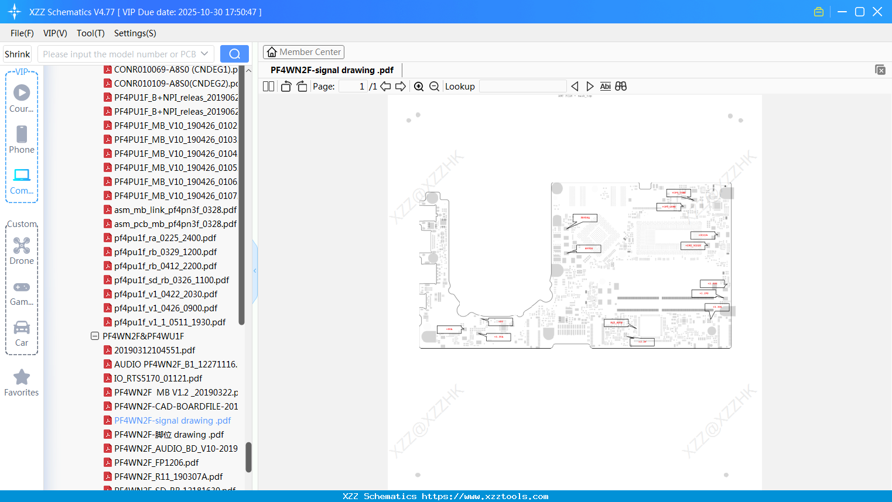Jump to next lookup result
The height and width of the screenshot is (502, 892).
coord(590,87)
